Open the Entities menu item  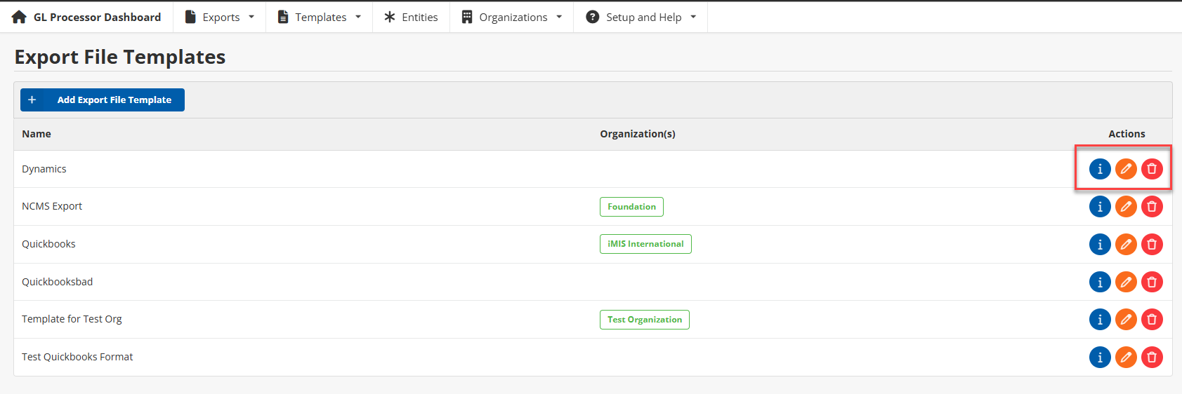[x=411, y=17]
